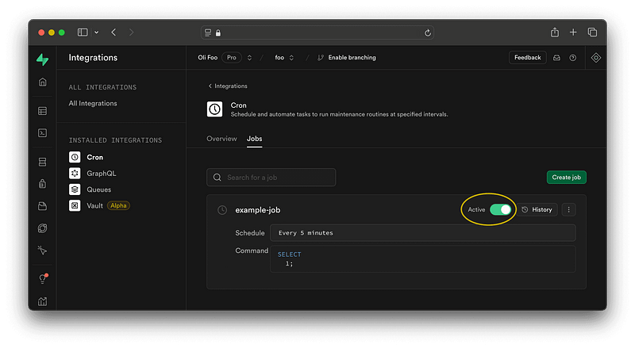Screen dimensions: 635x348
Task: Open the Advisors lightbulb icon
Action: (43, 278)
